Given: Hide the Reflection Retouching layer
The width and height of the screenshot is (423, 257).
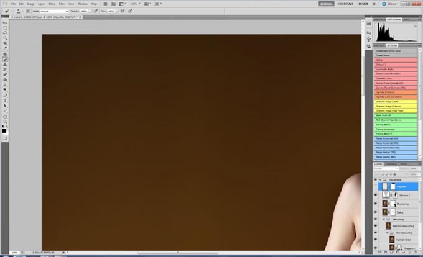Looking at the screenshot, I should coord(376,226).
